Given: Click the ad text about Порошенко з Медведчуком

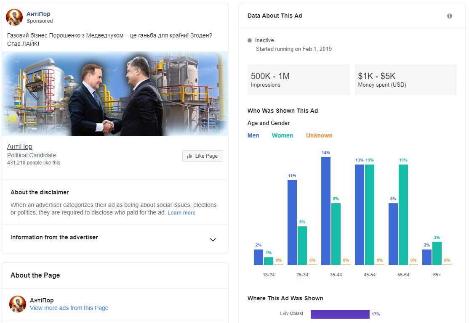Looking at the screenshot, I should tap(109, 40).
